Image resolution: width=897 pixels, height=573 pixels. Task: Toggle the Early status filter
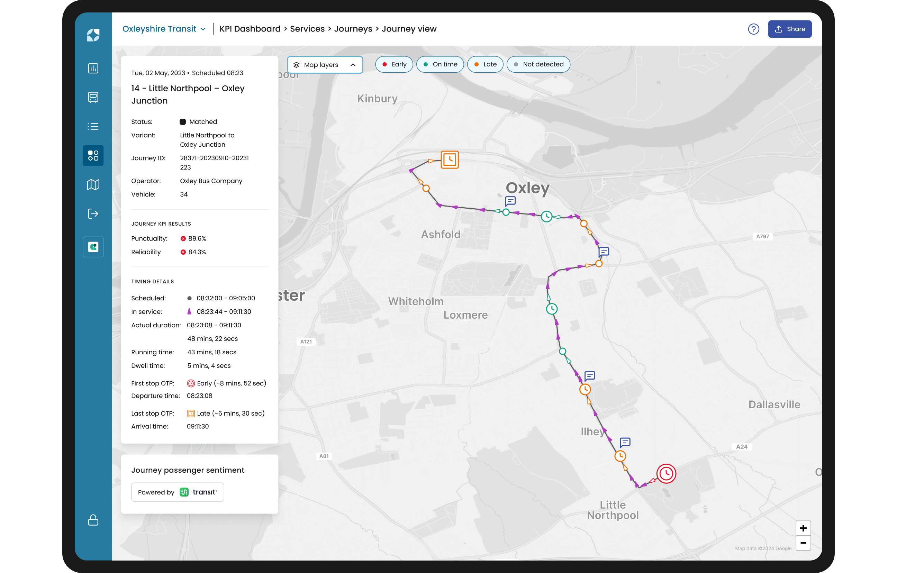tap(394, 64)
